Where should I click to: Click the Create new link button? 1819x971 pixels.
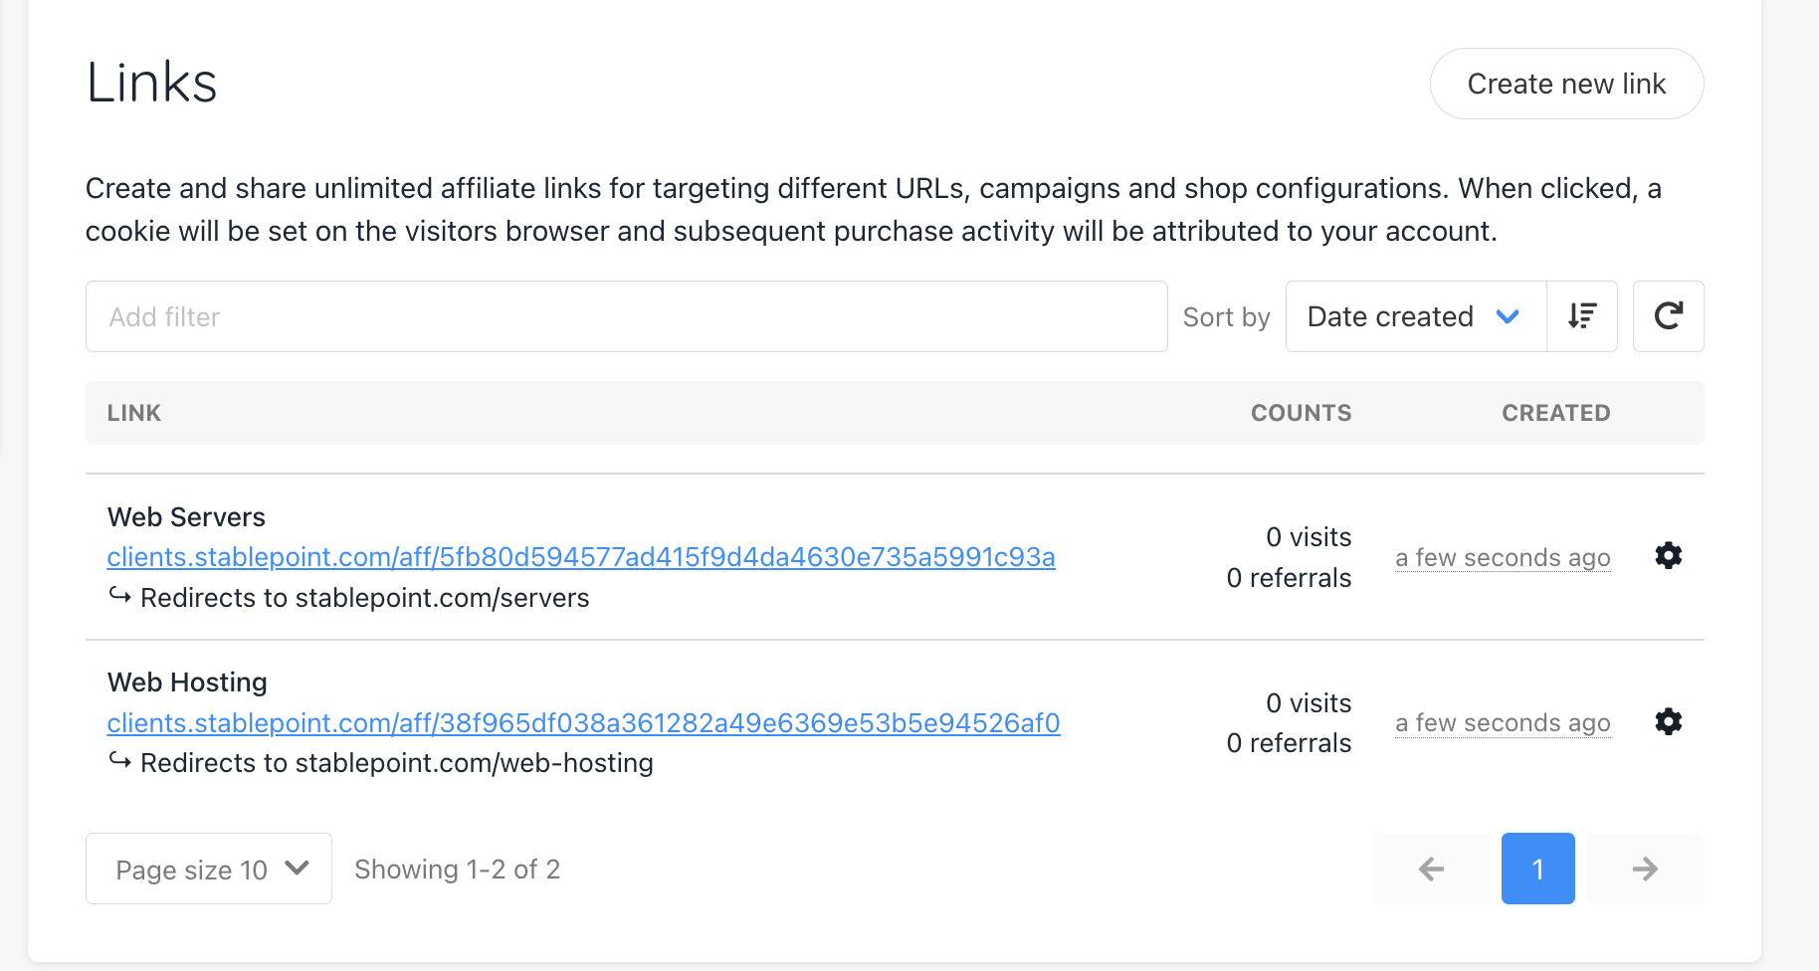[1566, 84]
